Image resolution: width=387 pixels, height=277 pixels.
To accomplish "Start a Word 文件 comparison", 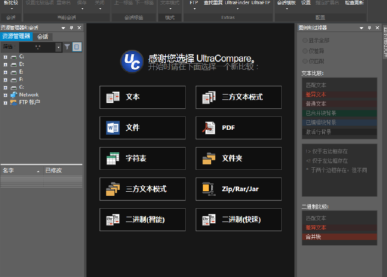I will point(142,128).
